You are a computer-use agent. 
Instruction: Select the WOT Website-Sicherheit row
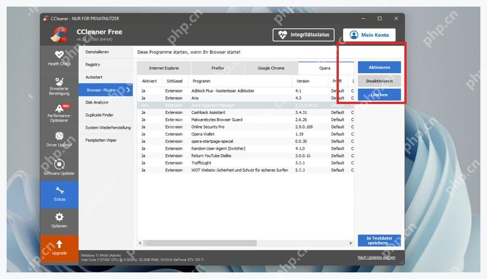(x=245, y=170)
